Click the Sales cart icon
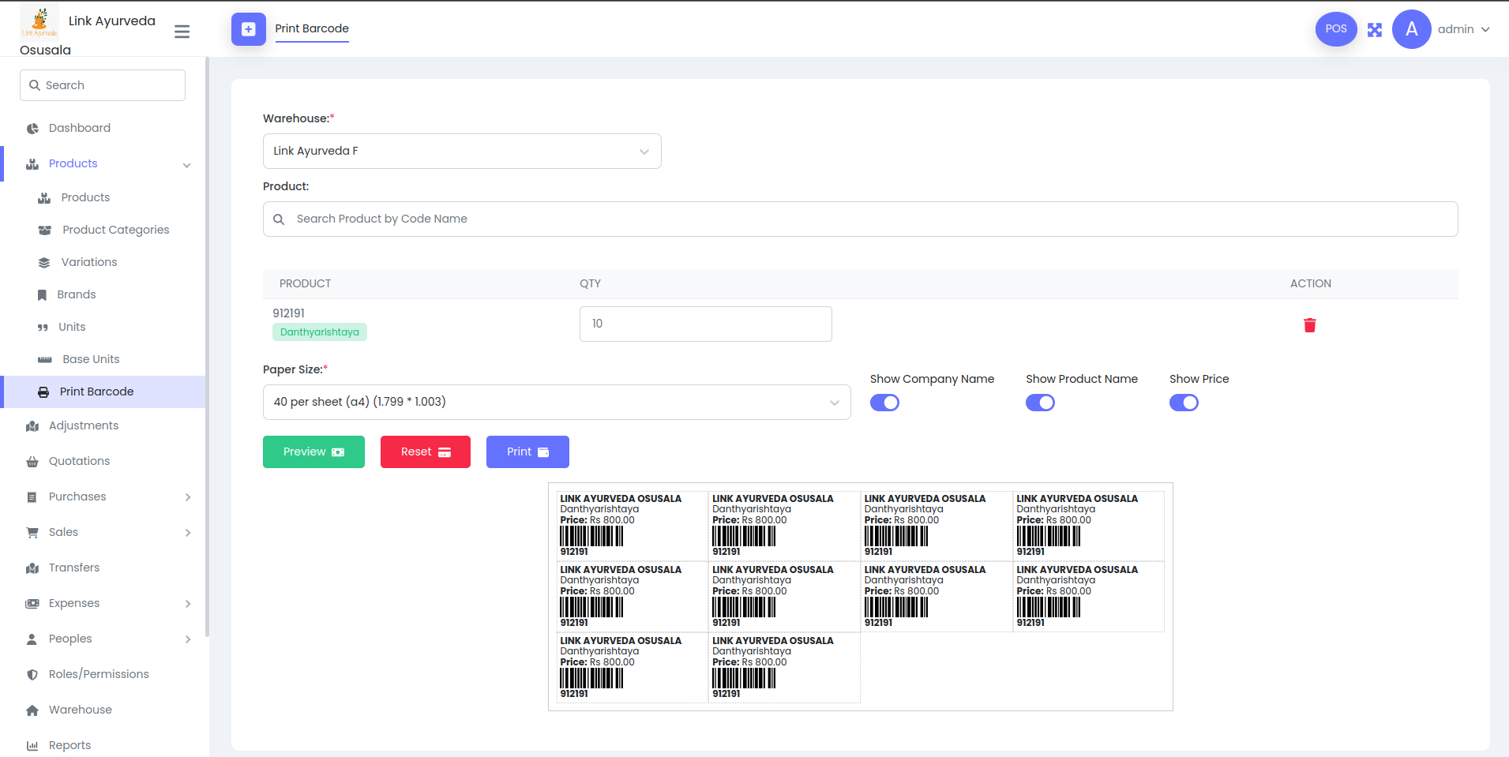 32,533
